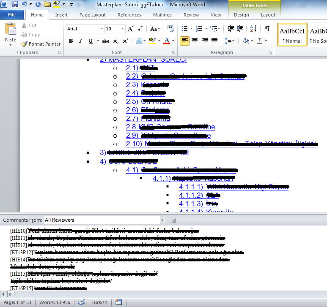Switch to the Review tab
The height and width of the screenshot is (307, 327).
pyautogui.click(x=191, y=15)
